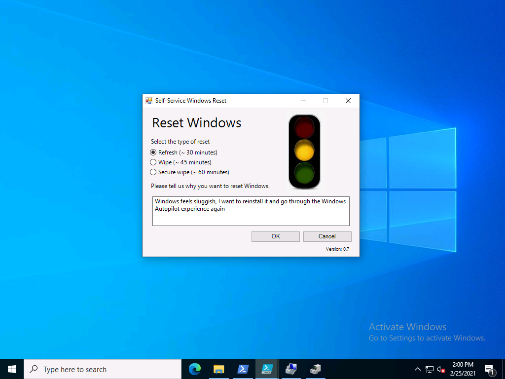505x379 pixels.
Task: Click into the reset reason text box
Action: (x=251, y=211)
